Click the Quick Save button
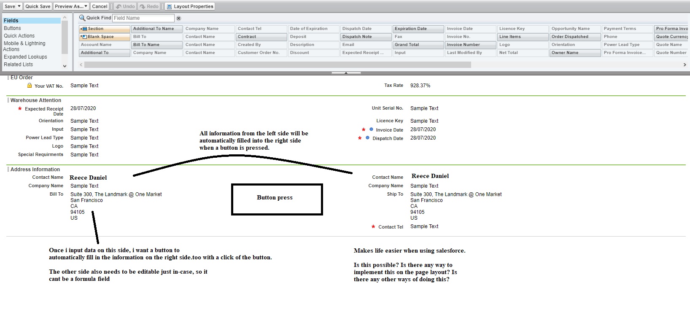 [38, 6]
